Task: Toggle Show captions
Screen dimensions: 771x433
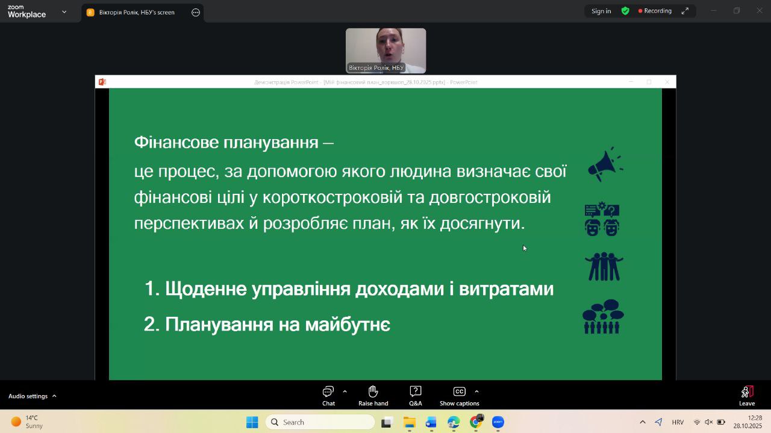Action: (x=459, y=396)
